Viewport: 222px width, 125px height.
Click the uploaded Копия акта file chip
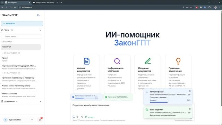pyautogui.click(x=118, y=97)
